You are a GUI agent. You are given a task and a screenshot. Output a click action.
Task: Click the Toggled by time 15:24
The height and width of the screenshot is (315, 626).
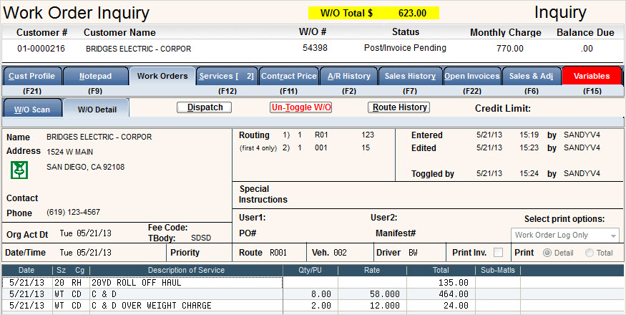pyautogui.click(x=529, y=174)
